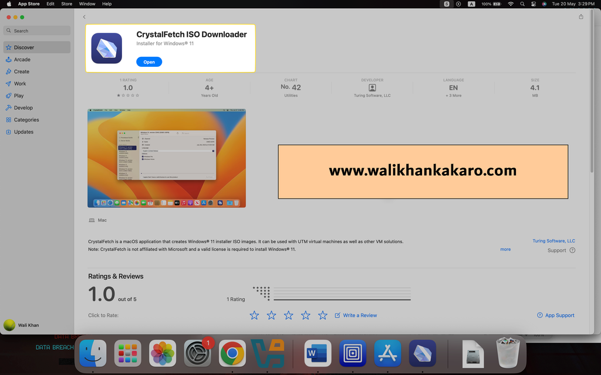Rate the app five stars
Image resolution: width=601 pixels, height=375 pixels.
pos(323,315)
